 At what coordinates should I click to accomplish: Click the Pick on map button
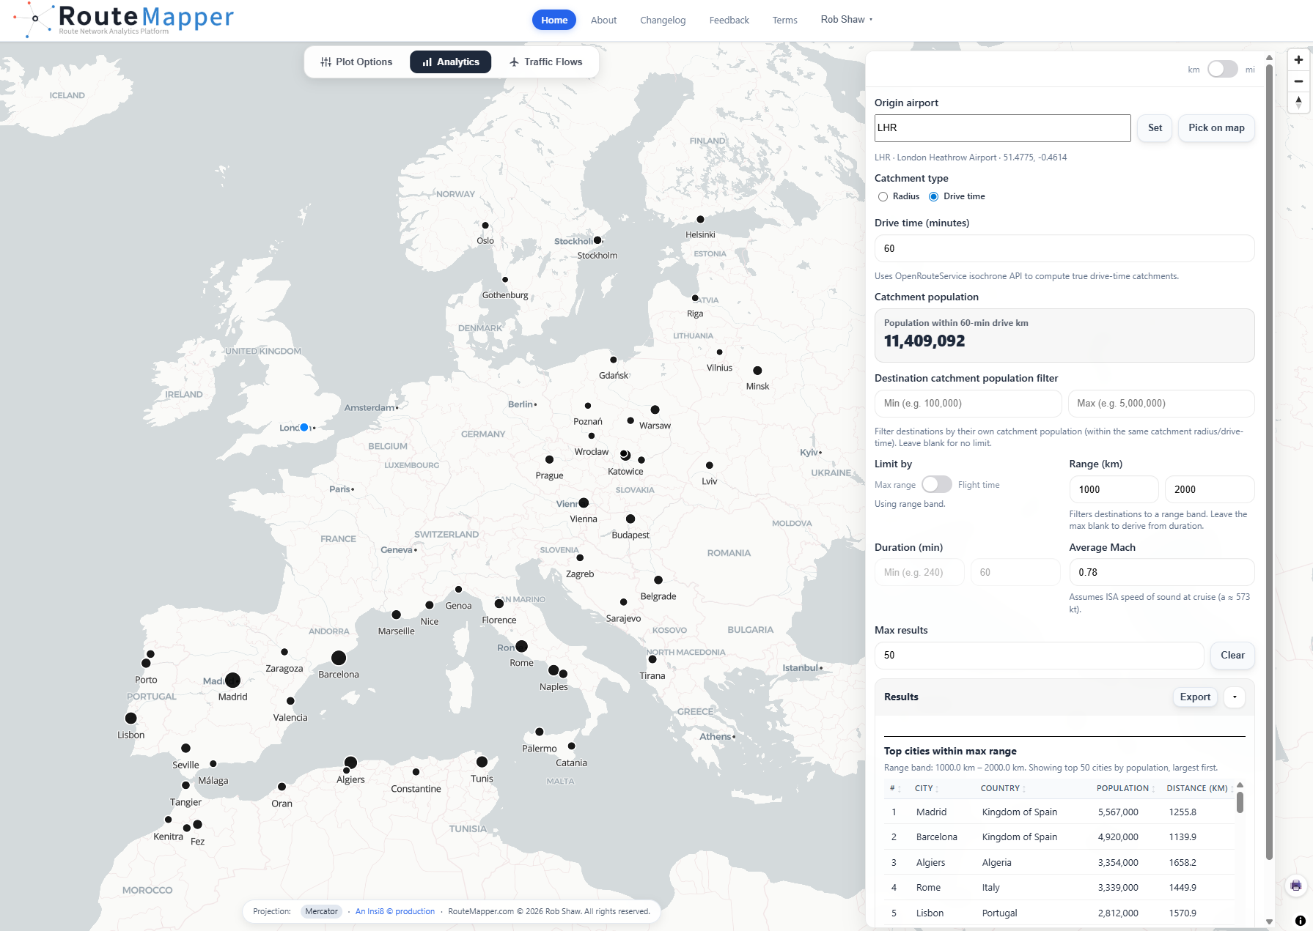(x=1216, y=128)
